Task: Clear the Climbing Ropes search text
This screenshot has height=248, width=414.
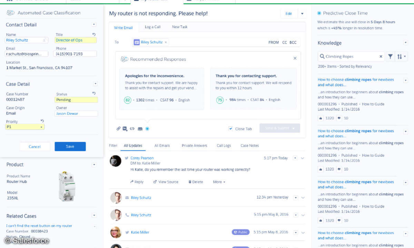Action: coord(381,56)
